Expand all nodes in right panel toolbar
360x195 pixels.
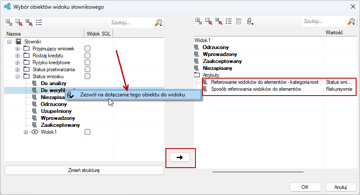(x=199, y=21)
